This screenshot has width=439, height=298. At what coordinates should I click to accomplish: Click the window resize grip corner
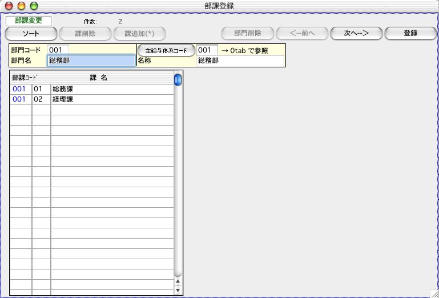tap(434, 293)
